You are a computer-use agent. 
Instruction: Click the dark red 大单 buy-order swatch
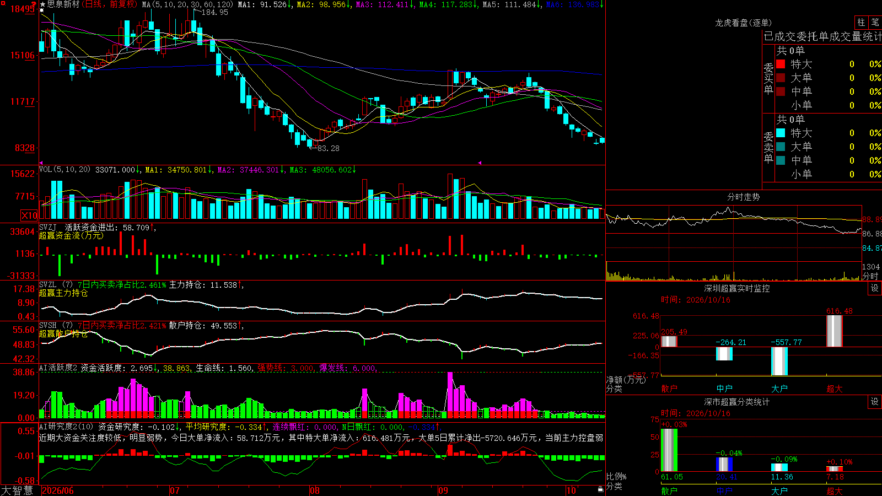(x=781, y=78)
